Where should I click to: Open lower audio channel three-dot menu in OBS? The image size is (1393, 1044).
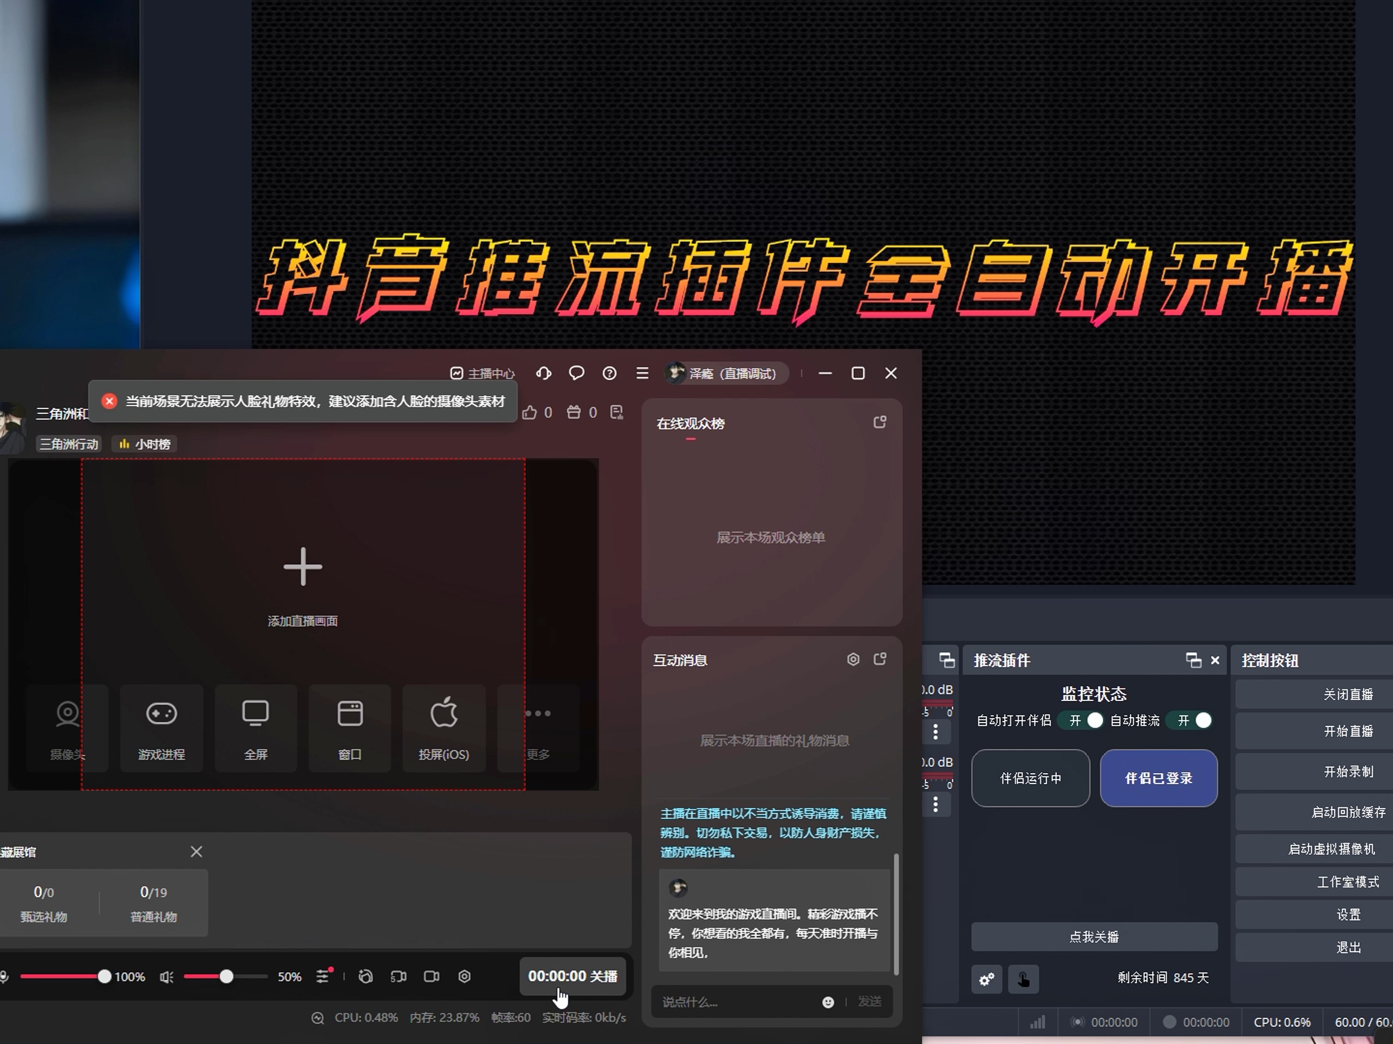936,804
